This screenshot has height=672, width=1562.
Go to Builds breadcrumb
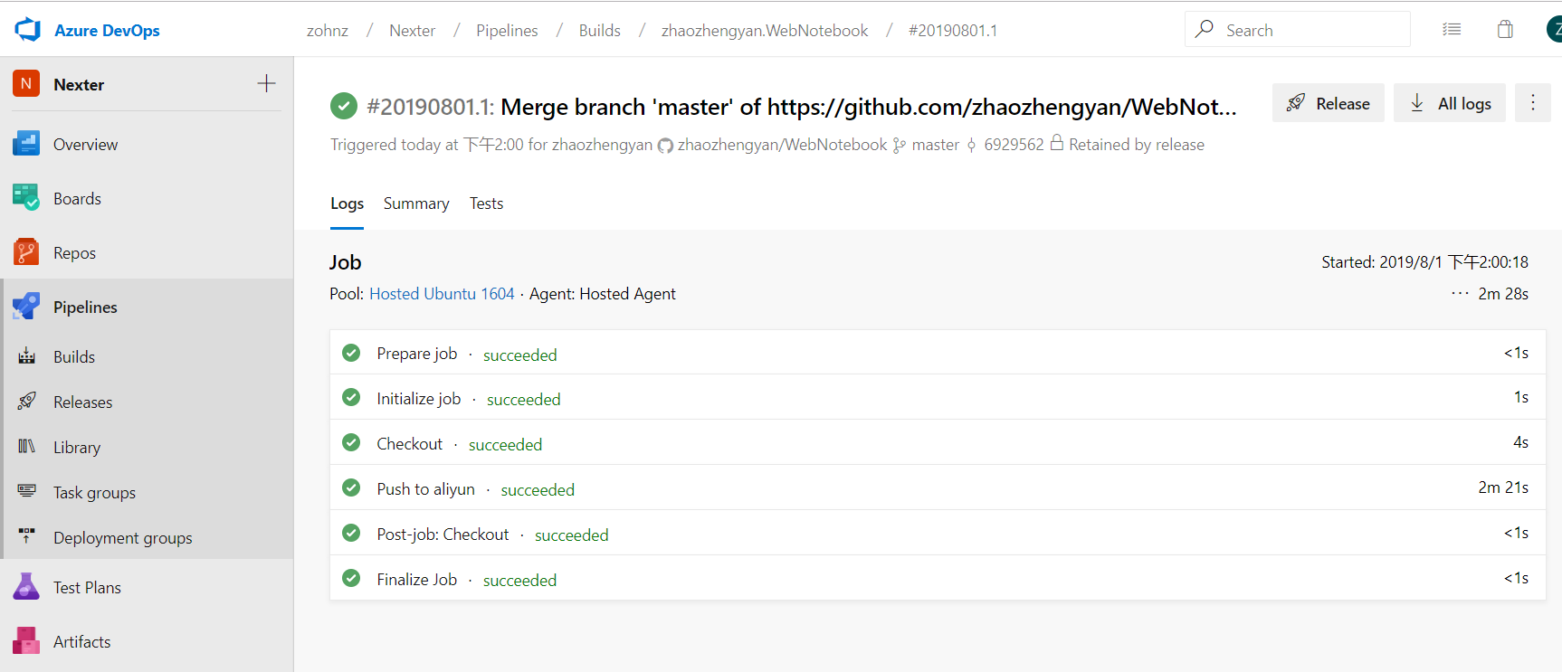pyautogui.click(x=600, y=30)
